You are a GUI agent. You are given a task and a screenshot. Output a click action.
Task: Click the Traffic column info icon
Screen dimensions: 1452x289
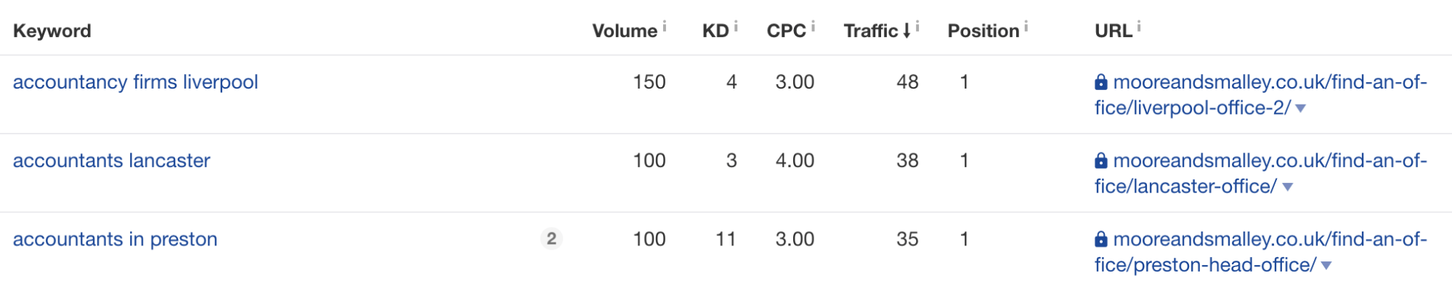tap(917, 26)
